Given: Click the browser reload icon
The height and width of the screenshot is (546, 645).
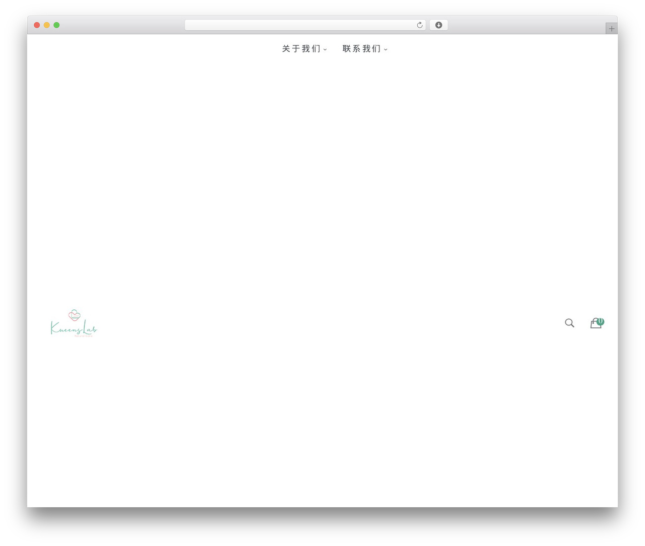Looking at the screenshot, I should tap(420, 25).
